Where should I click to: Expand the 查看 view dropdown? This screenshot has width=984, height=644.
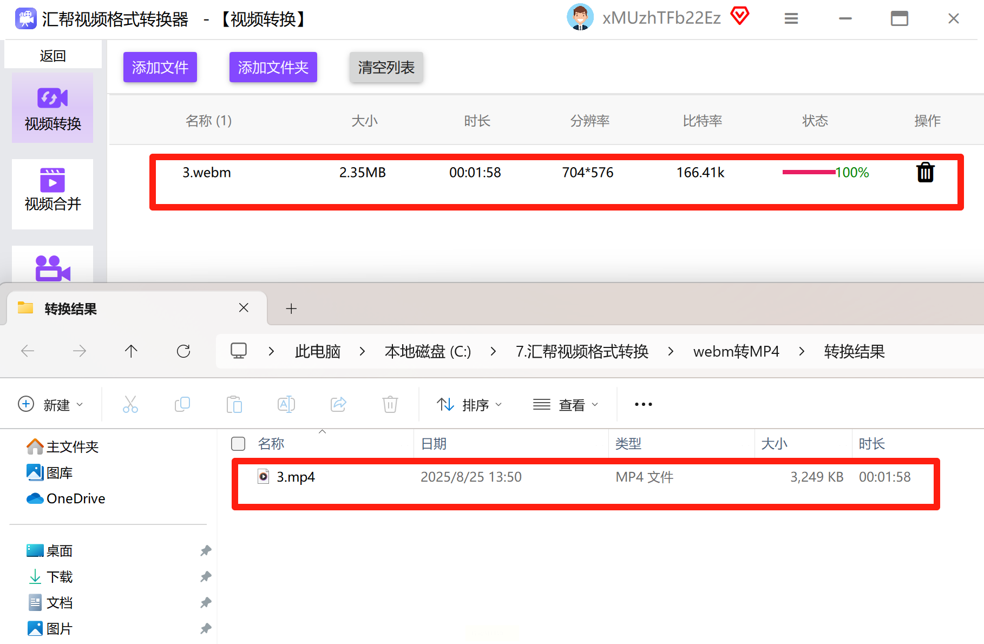point(565,404)
